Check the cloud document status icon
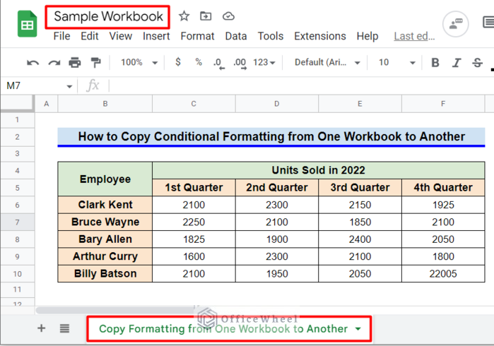Screen dimensions: 494x346 [x=228, y=16]
